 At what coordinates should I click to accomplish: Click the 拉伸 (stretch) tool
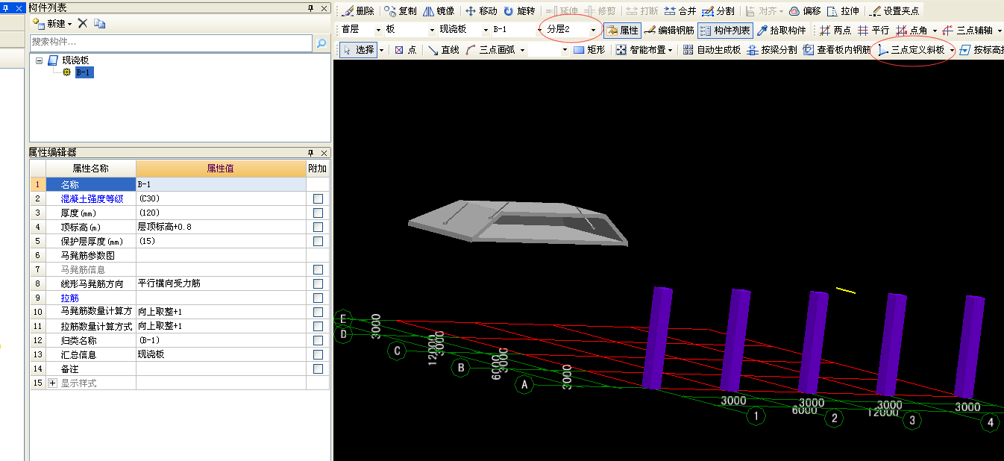(x=843, y=11)
